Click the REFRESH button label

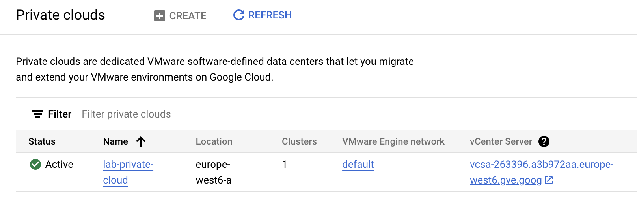coord(270,15)
